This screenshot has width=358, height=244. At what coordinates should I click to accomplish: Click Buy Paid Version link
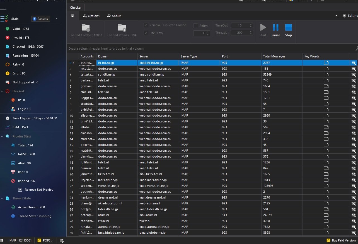tap(342, 240)
